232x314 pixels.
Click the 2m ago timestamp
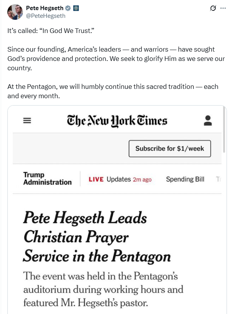tap(142, 180)
